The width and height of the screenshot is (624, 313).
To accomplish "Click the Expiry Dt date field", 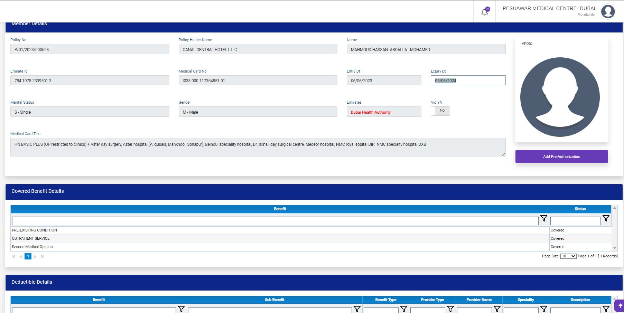I will (468, 80).
